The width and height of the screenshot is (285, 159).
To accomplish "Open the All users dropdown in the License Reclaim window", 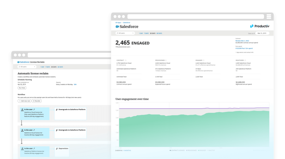I will coord(27,67).
